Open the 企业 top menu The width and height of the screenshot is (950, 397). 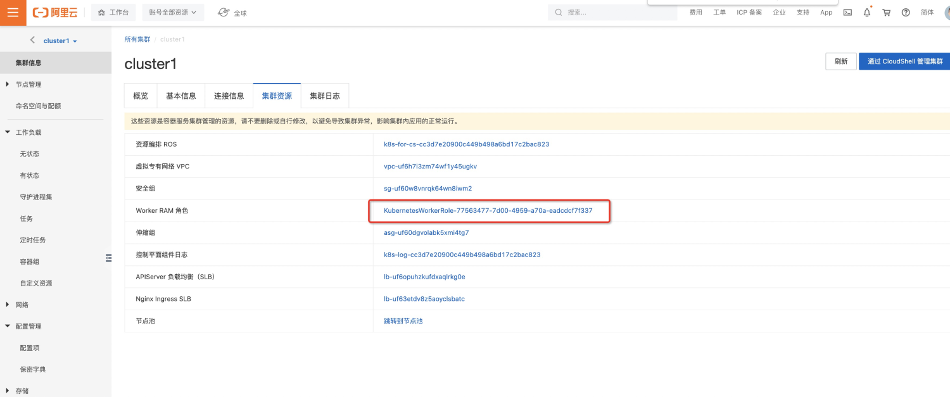[779, 13]
